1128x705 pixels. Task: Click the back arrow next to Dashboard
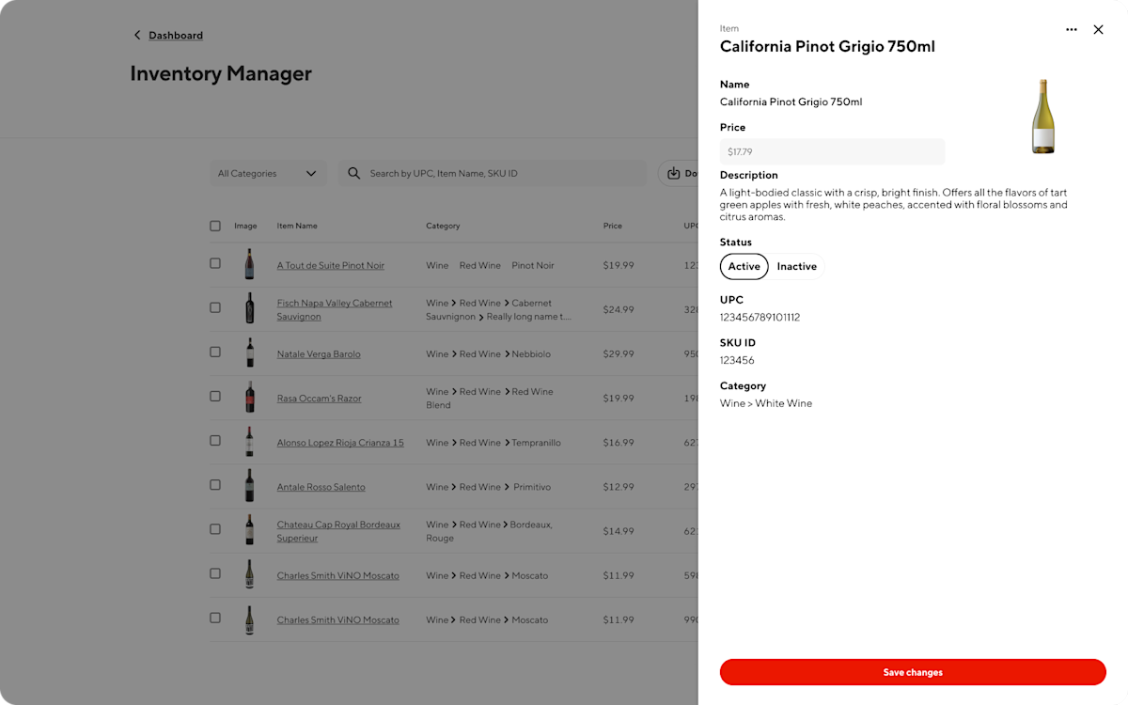coord(138,35)
